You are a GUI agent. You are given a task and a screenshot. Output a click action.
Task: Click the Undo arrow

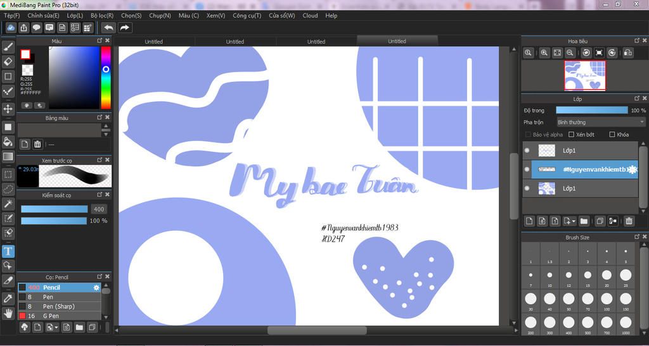point(109,28)
